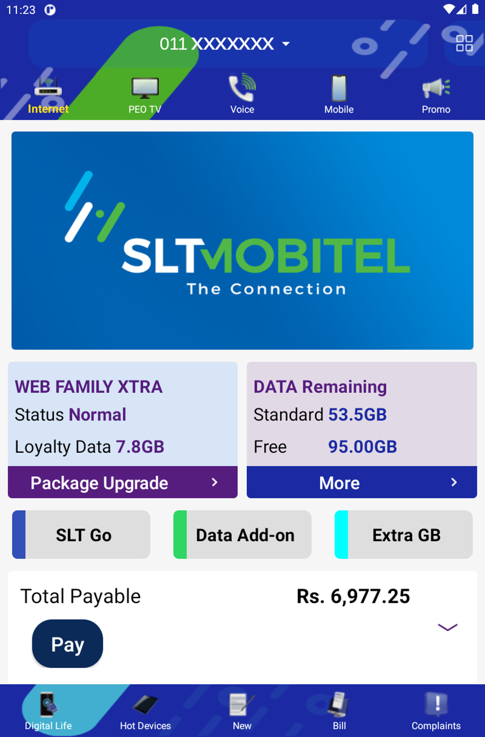485x737 pixels.
Task: Open the grid menu icon
Action: pyautogui.click(x=464, y=43)
